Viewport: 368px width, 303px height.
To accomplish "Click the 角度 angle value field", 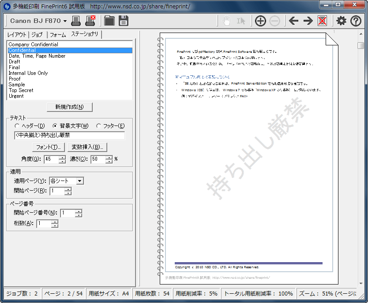I will (x=51, y=159).
